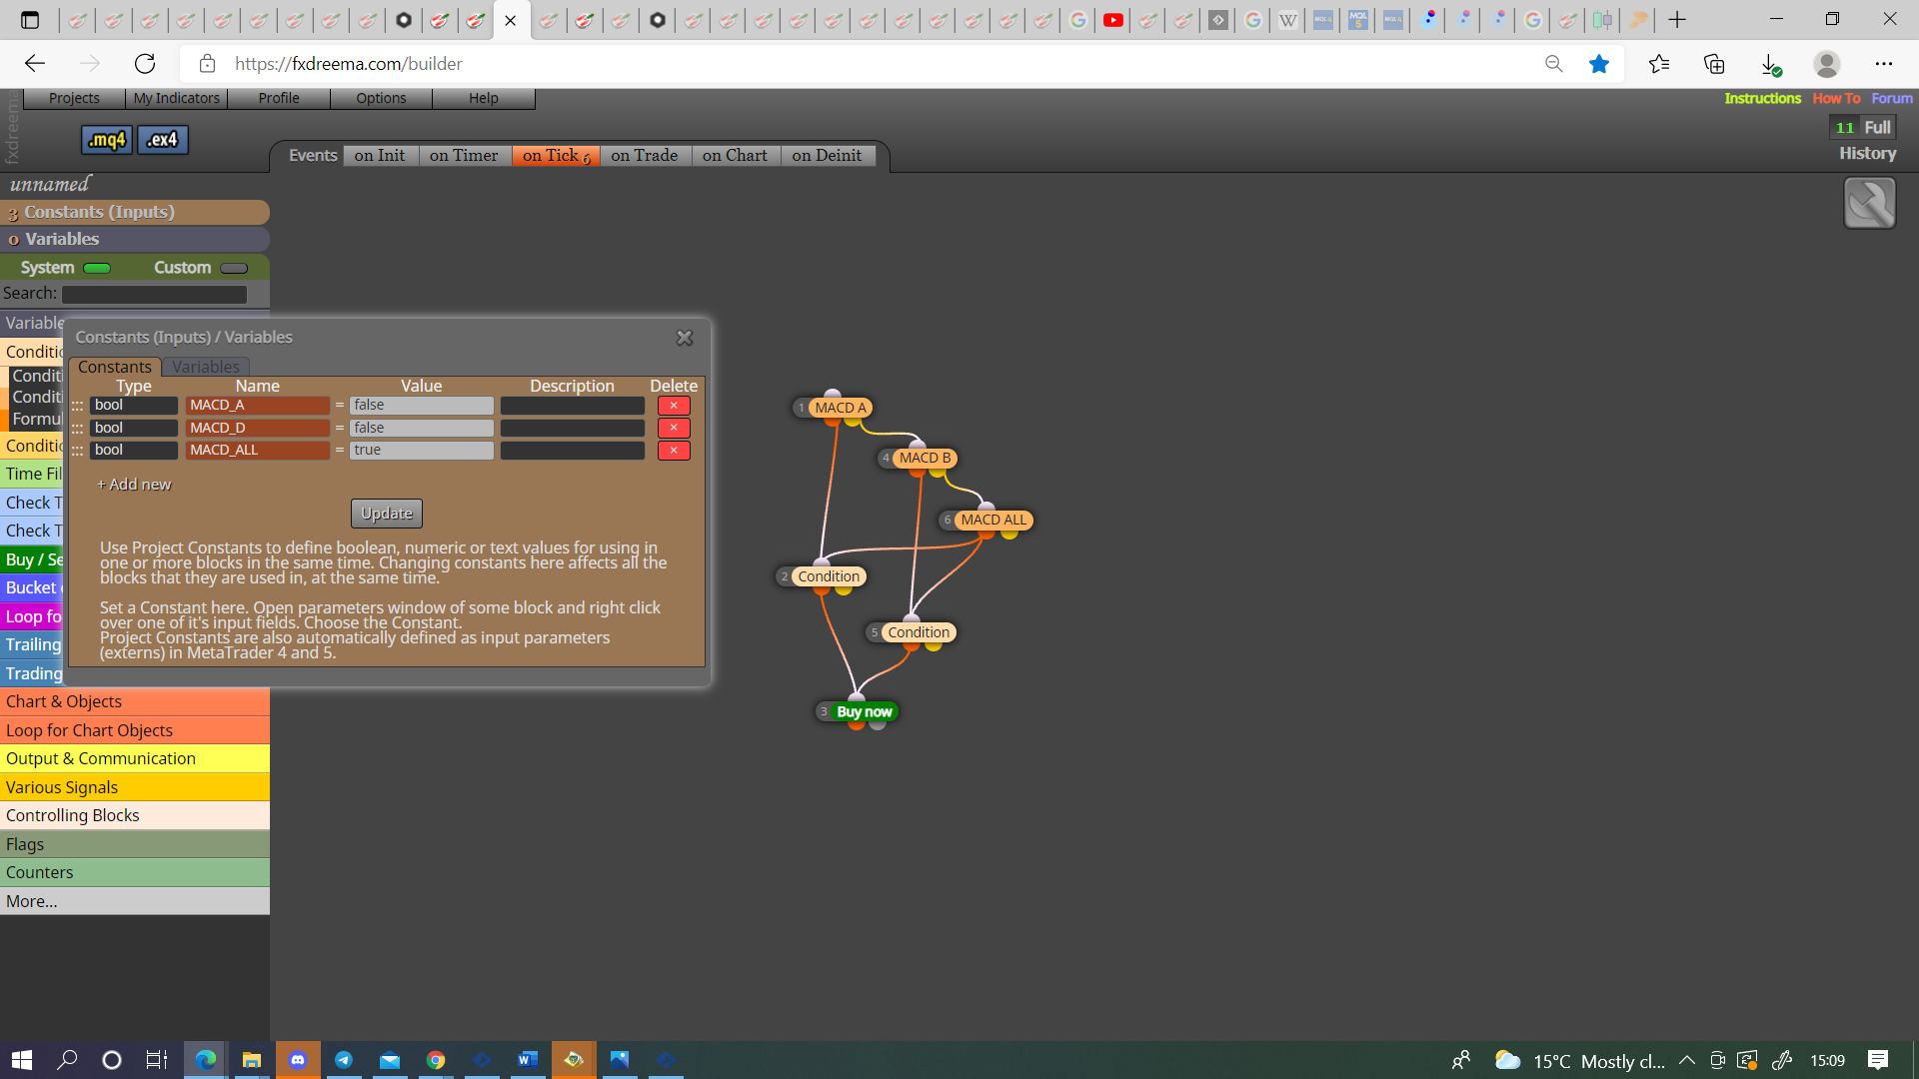Image resolution: width=1919 pixels, height=1079 pixels.
Task: Open the weather widget in taskbar
Action: [1579, 1060]
